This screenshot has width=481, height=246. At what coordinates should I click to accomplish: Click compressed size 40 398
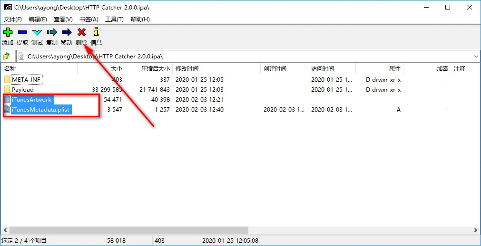pyautogui.click(x=160, y=100)
